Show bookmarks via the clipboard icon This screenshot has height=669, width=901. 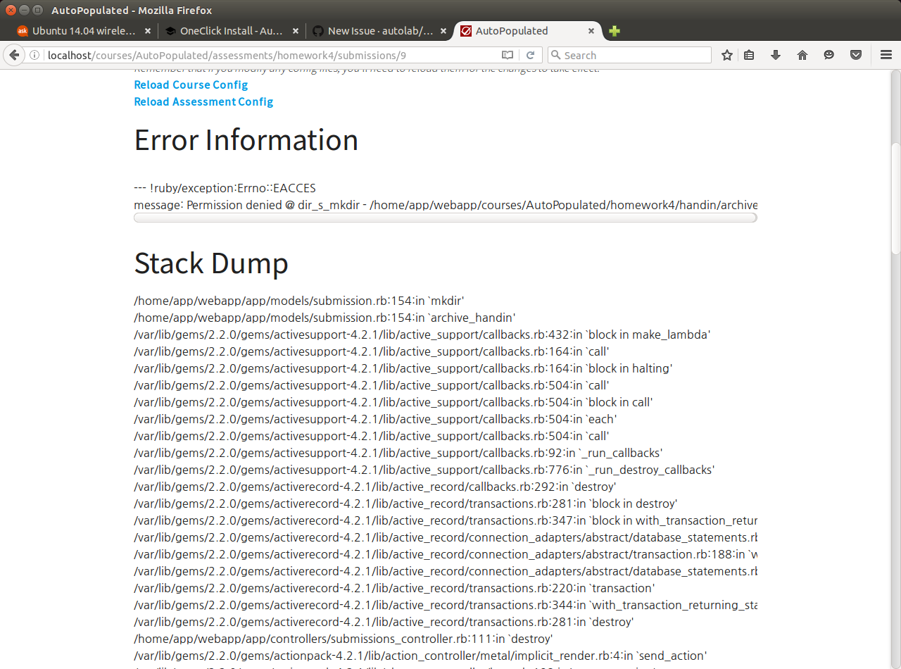[748, 54]
